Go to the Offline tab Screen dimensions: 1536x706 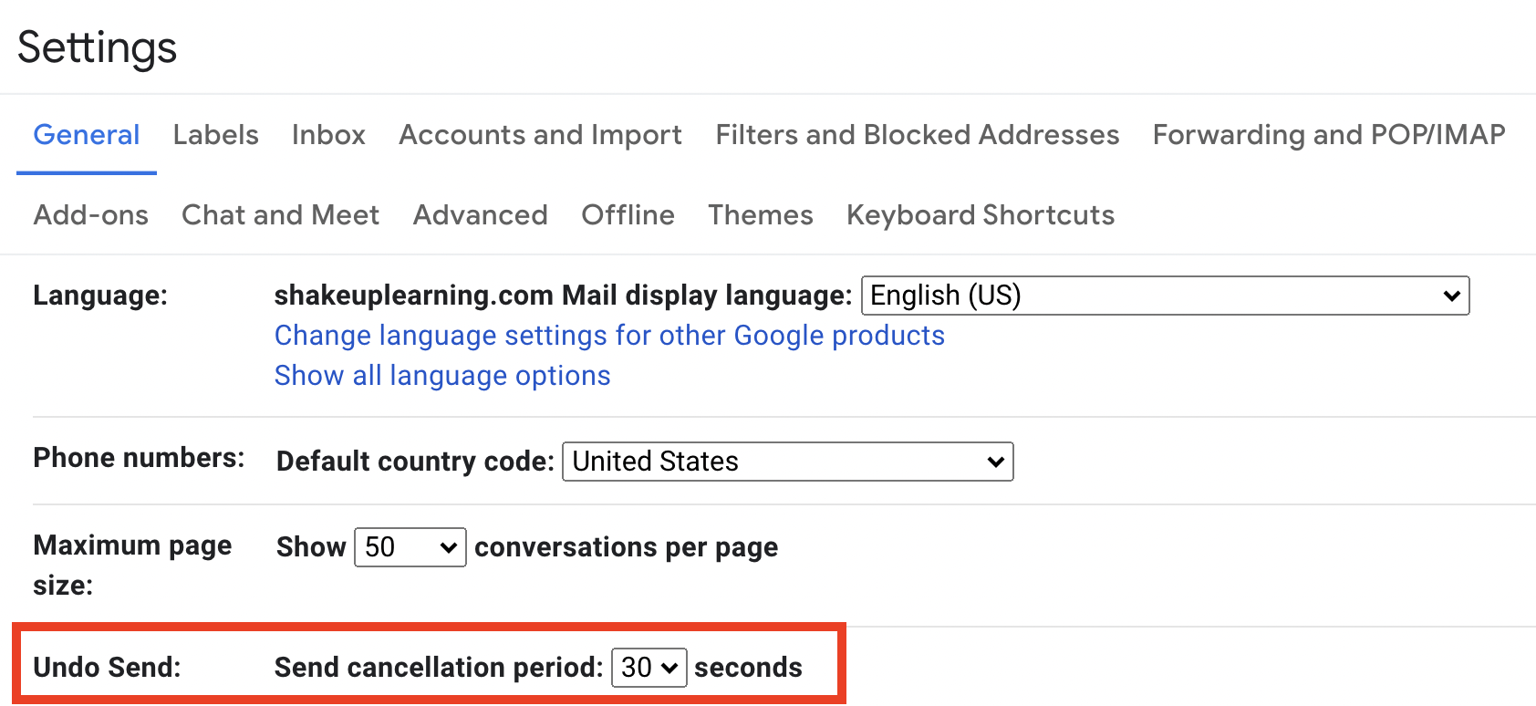click(x=628, y=215)
